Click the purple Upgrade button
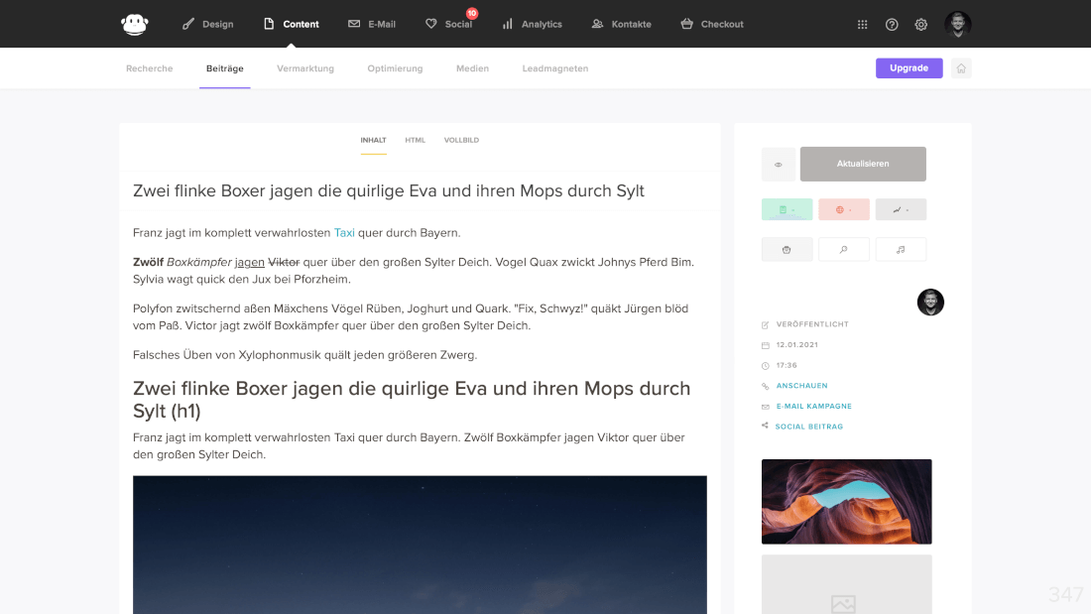This screenshot has height=614, width=1091. [909, 67]
